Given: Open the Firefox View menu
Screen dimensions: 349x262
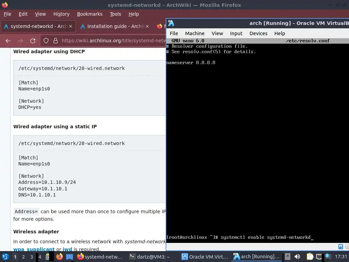Looking at the screenshot, I should [x=40, y=14].
